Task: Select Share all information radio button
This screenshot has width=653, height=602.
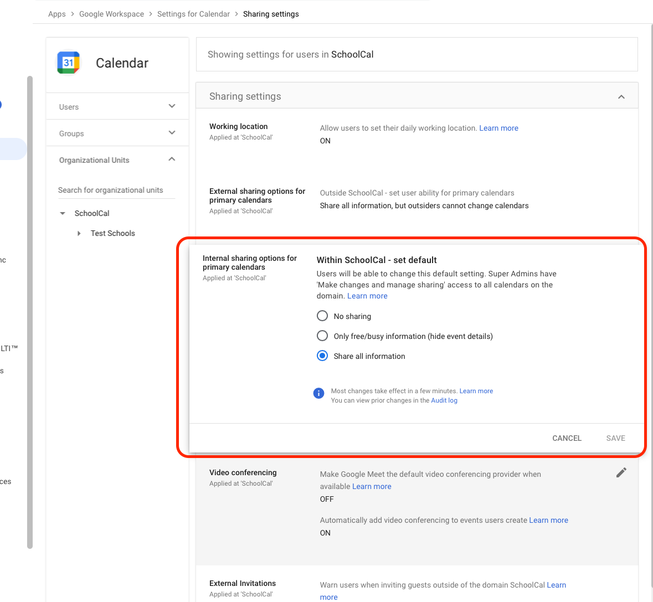Action: 322,356
